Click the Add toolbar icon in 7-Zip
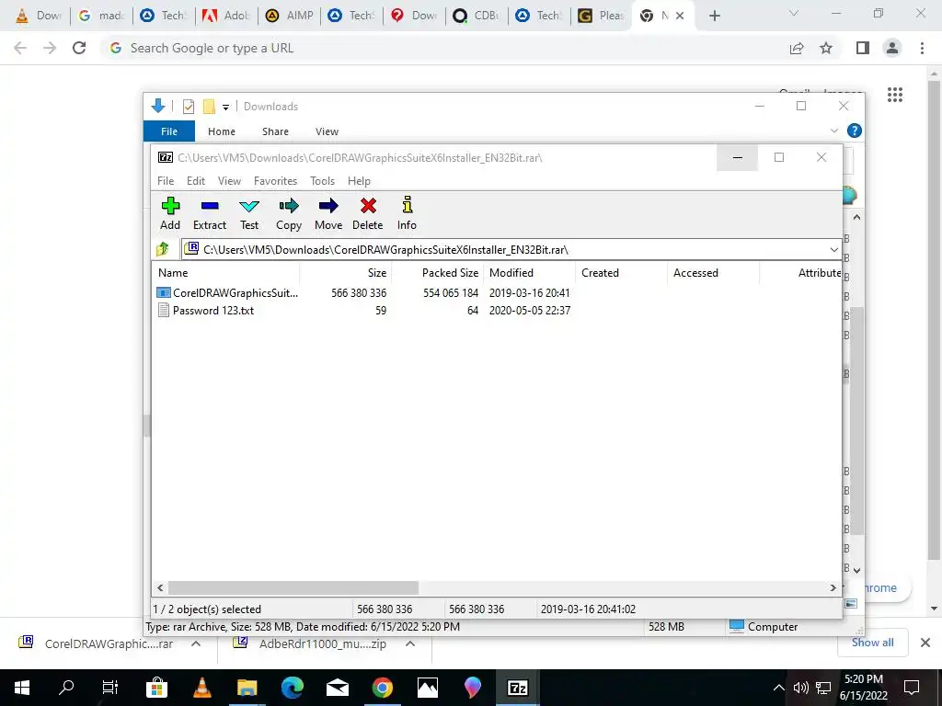Screen dimensions: 942x706 click(x=170, y=213)
